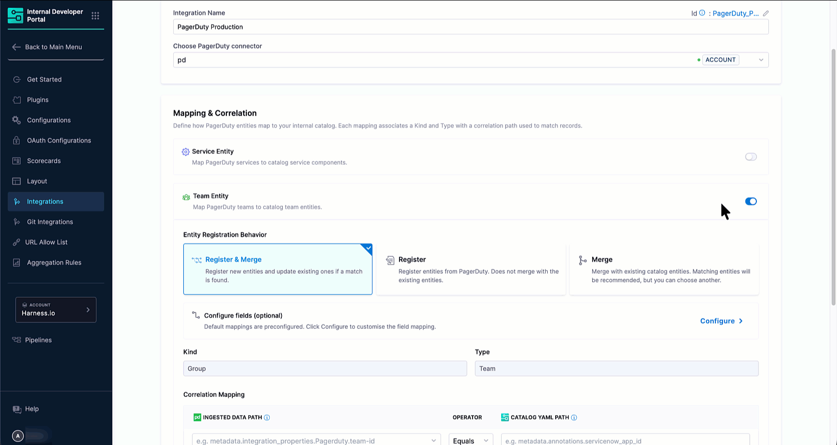Click the edit pencil icon beside Id

pos(765,14)
